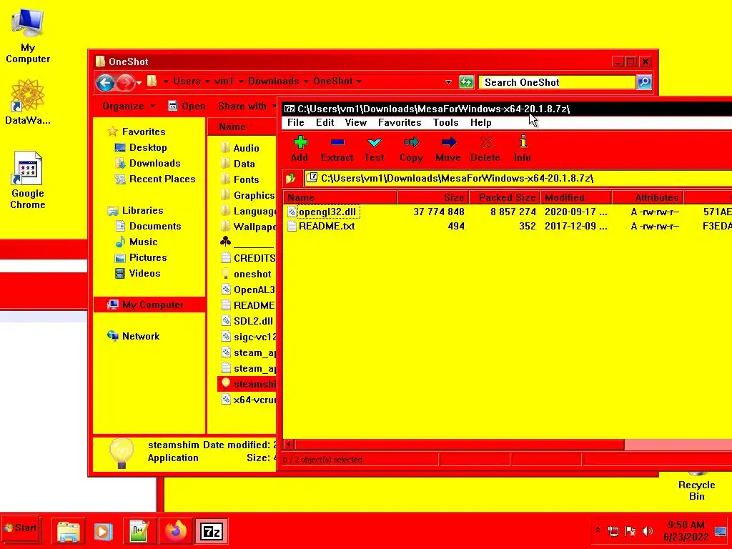Click the Info button in 7-Zip toolbar
732x549 pixels.
pos(523,149)
